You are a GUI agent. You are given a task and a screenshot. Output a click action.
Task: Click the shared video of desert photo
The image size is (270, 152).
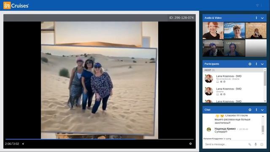click(x=100, y=80)
